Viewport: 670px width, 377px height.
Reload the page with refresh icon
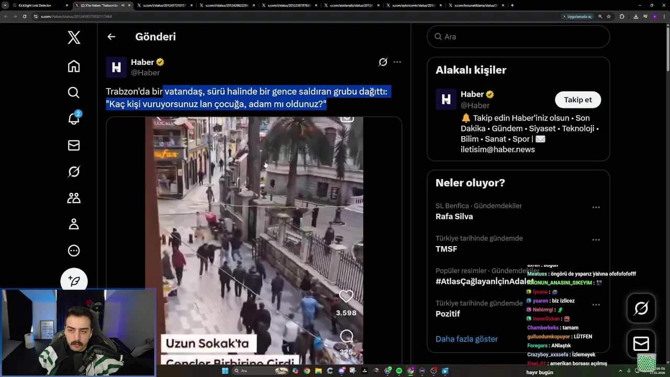(x=24, y=16)
